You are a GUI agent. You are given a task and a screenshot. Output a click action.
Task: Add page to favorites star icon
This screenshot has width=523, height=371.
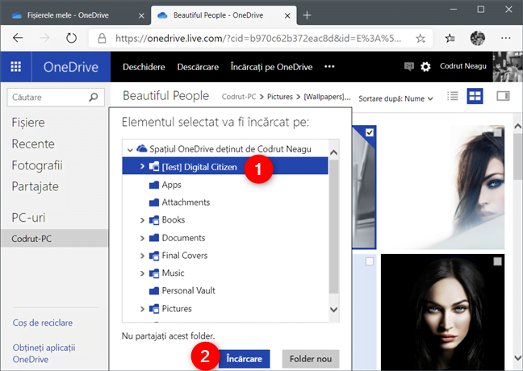[420, 39]
